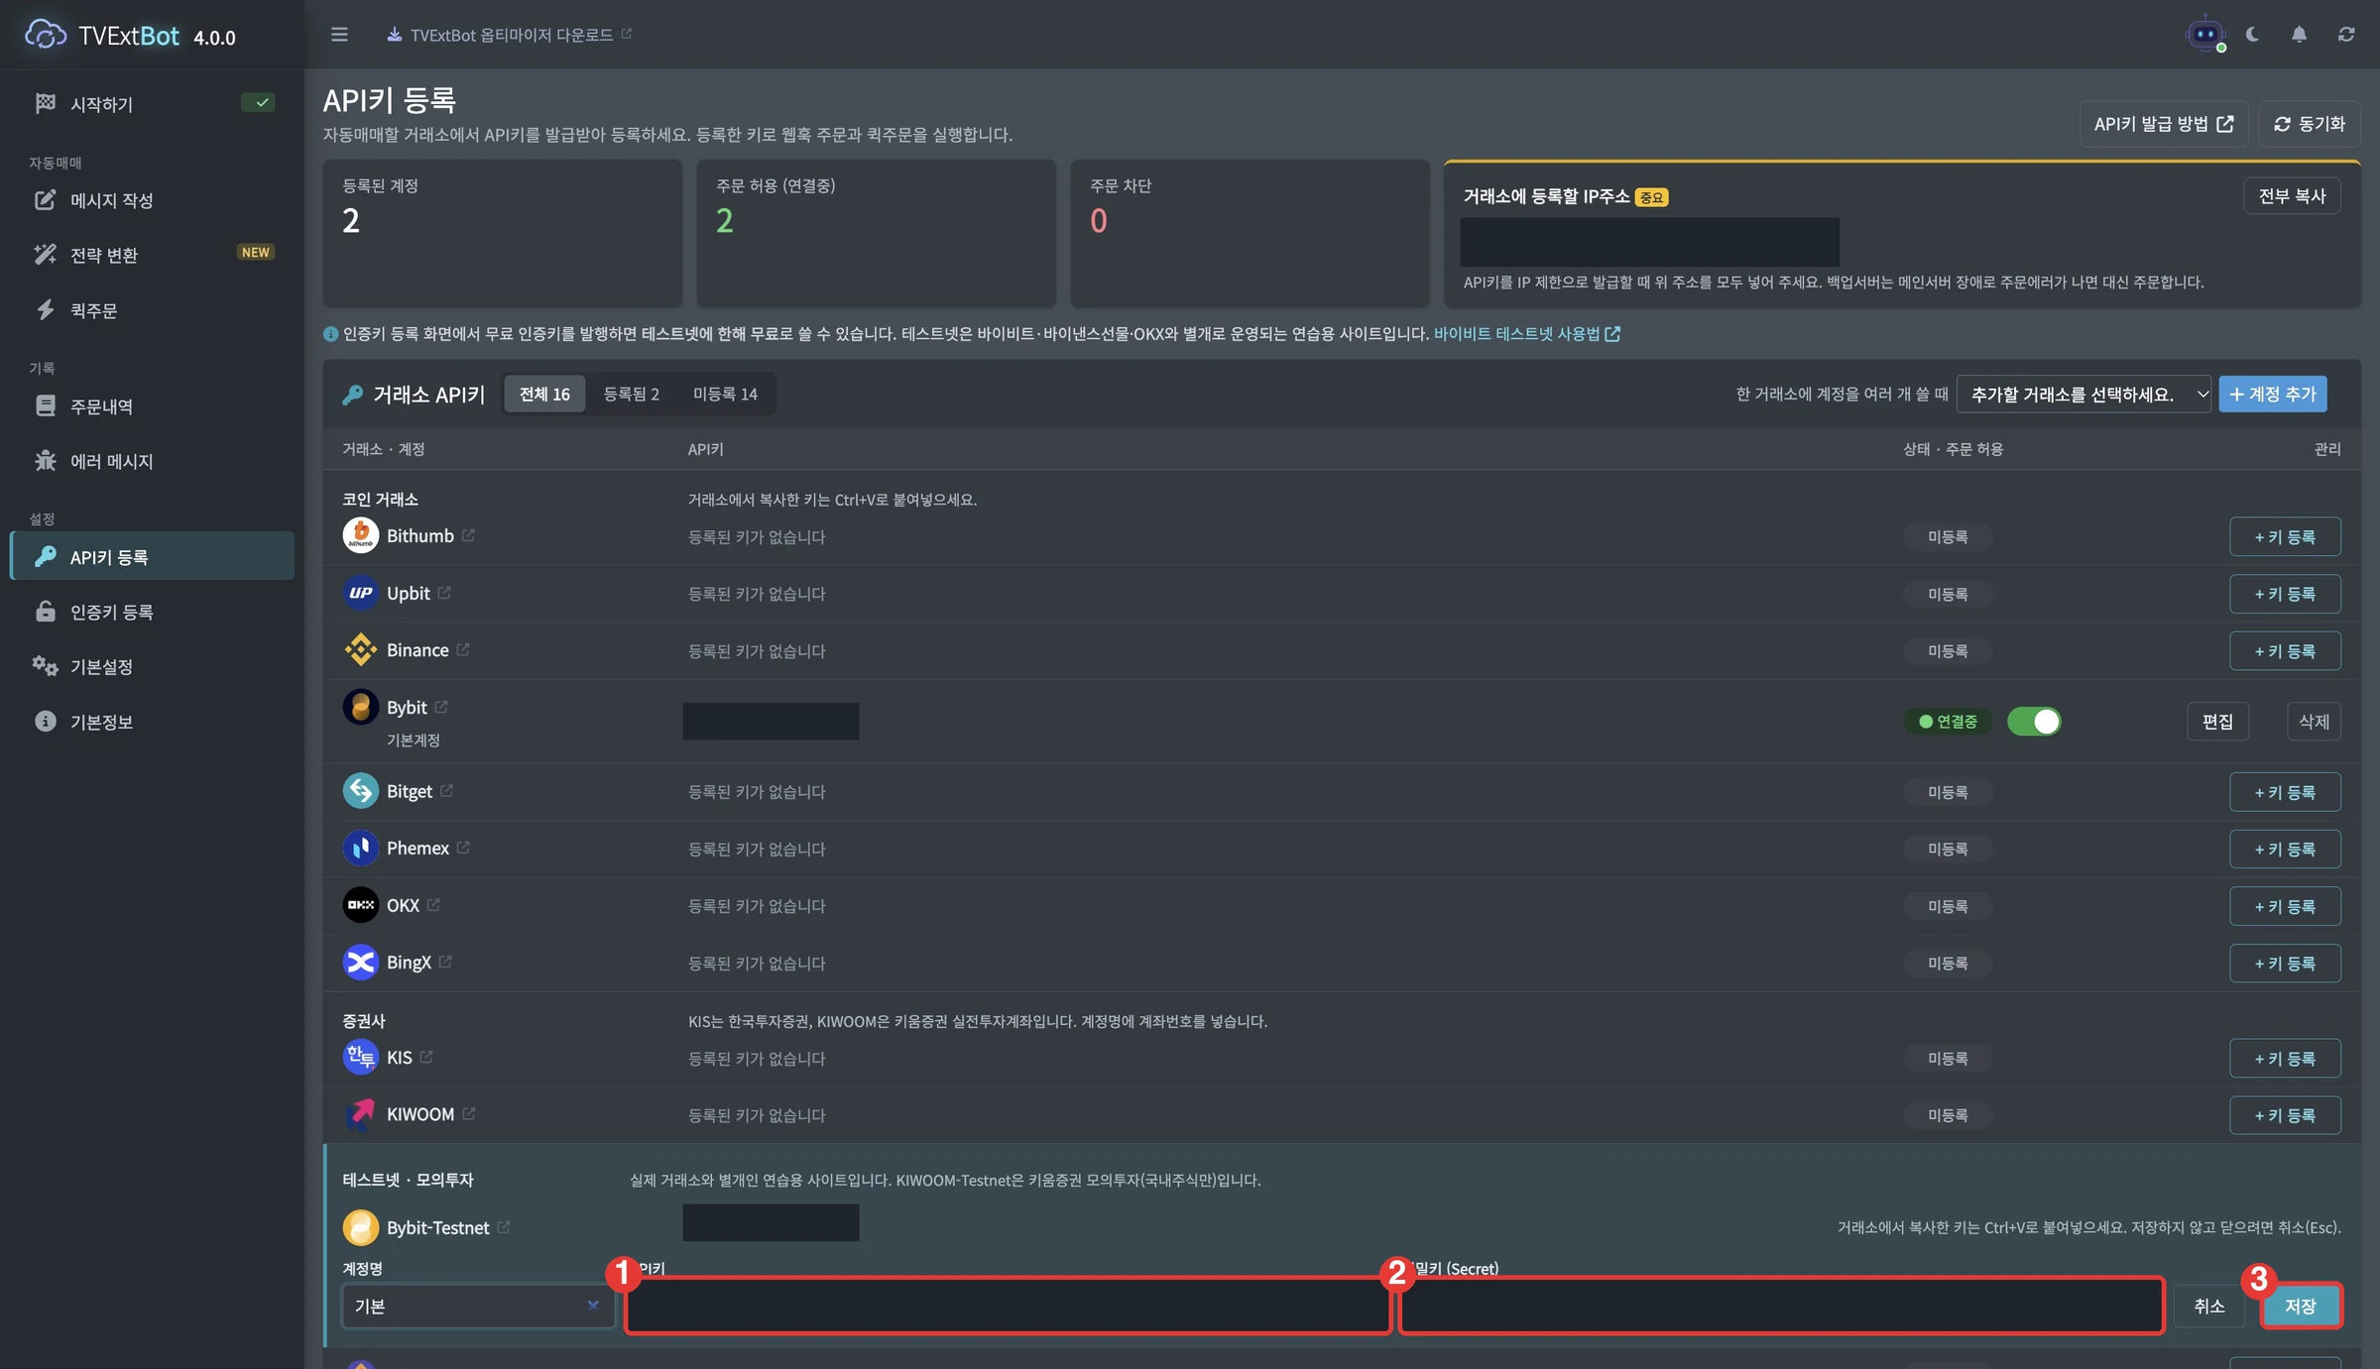Open 전략 변환 in sidebar
Image resolution: width=2380 pixels, height=1369 pixels.
point(153,255)
